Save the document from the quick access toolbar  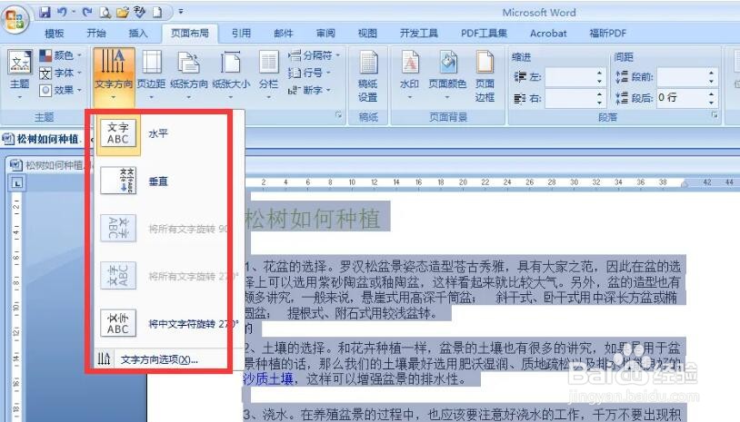[x=45, y=12]
